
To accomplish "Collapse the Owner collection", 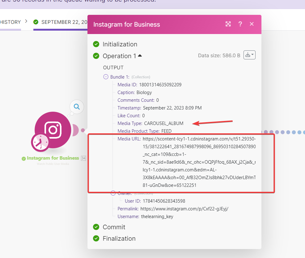I will [x=113, y=193].
